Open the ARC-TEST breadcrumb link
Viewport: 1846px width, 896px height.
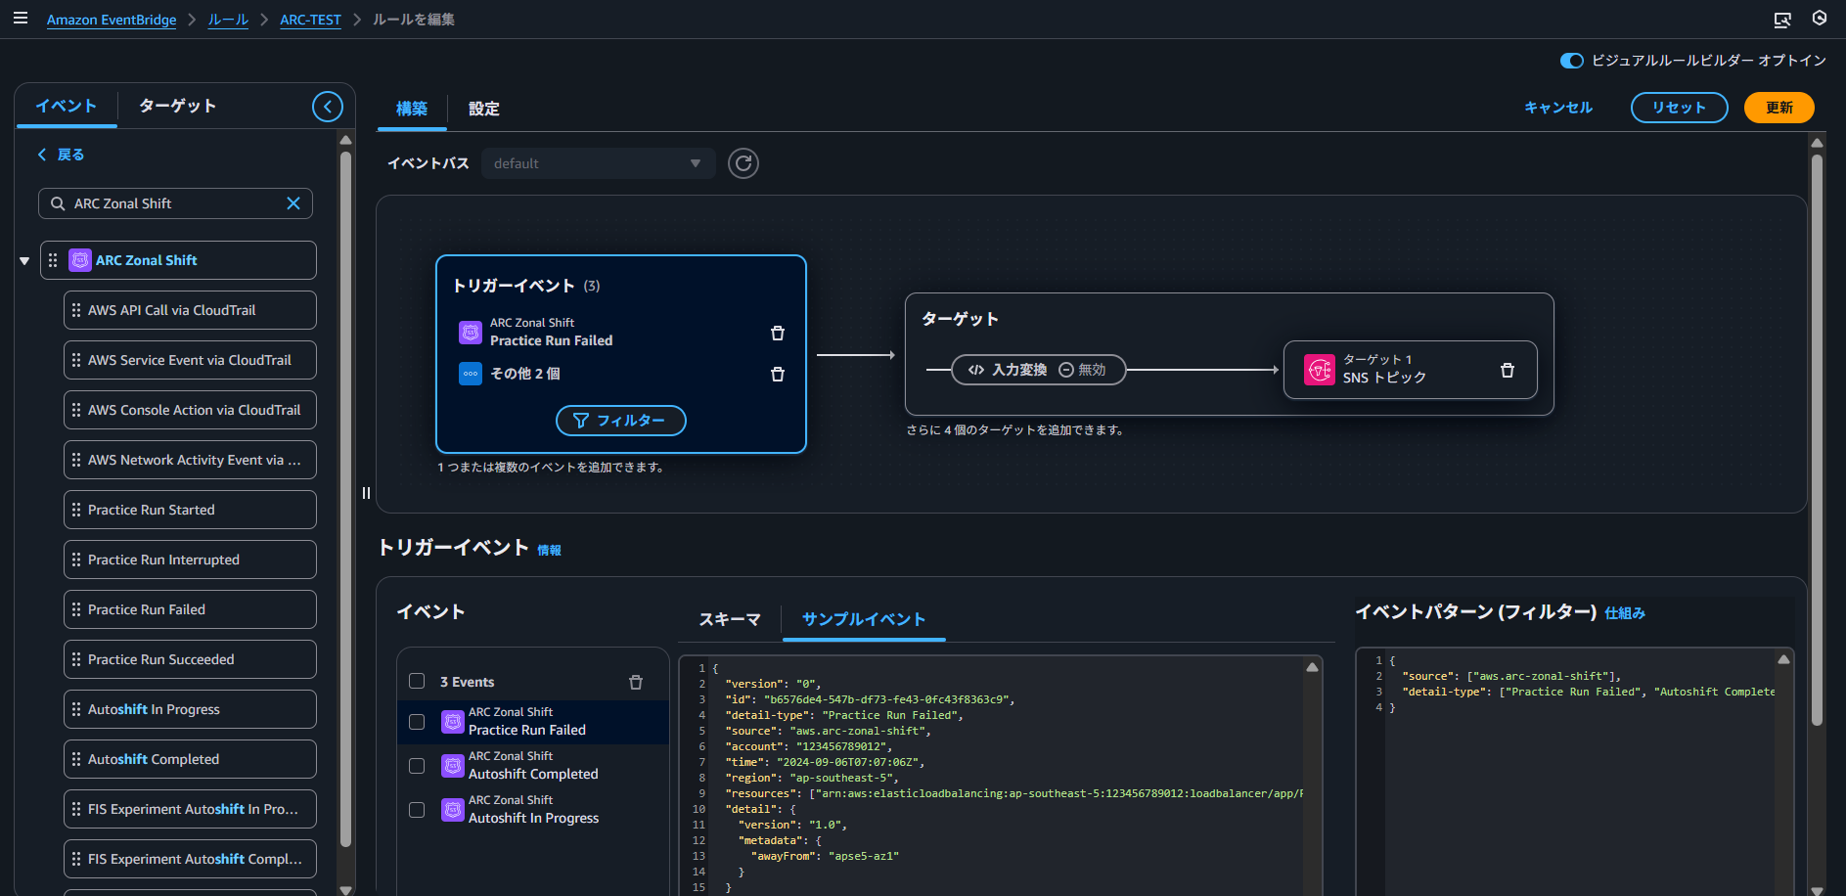point(310,20)
